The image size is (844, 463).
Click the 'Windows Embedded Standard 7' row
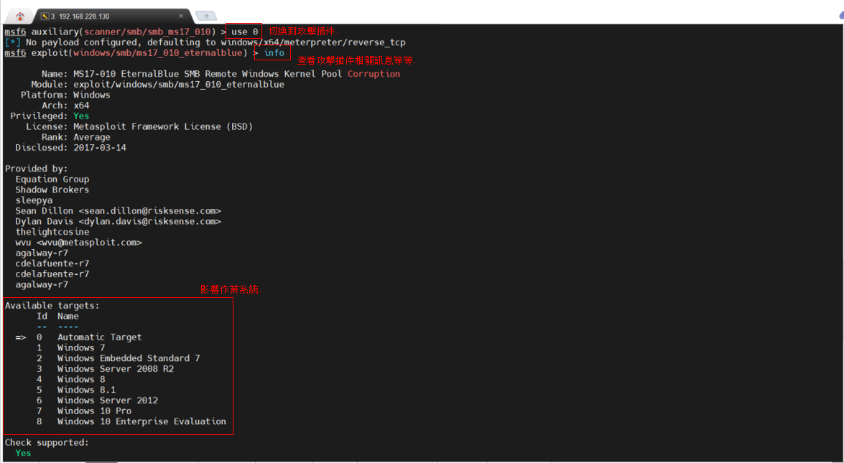pos(118,358)
